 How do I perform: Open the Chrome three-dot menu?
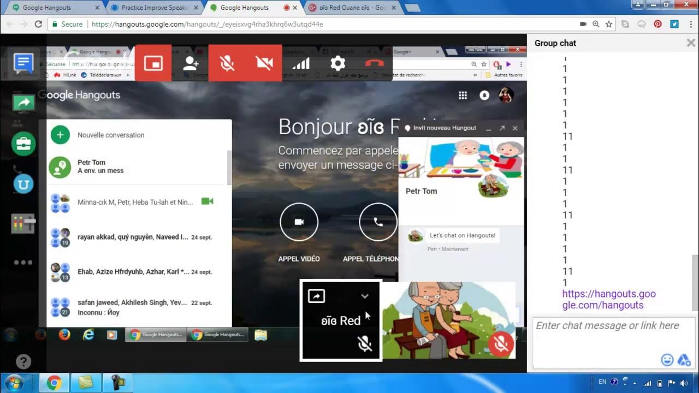(690, 24)
